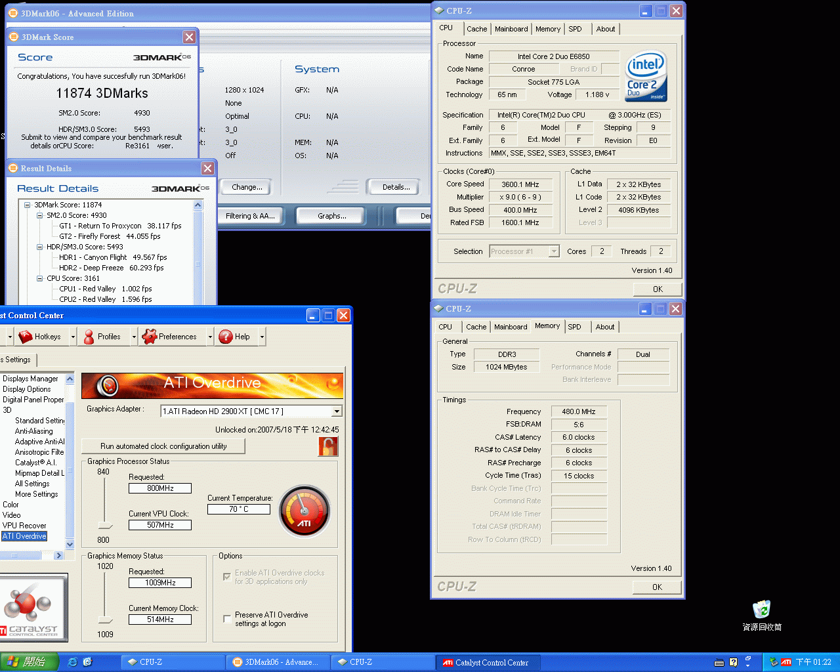Click the Requested 1009MHz memory clock field
The image size is (840, 672).
coord(160,583)
